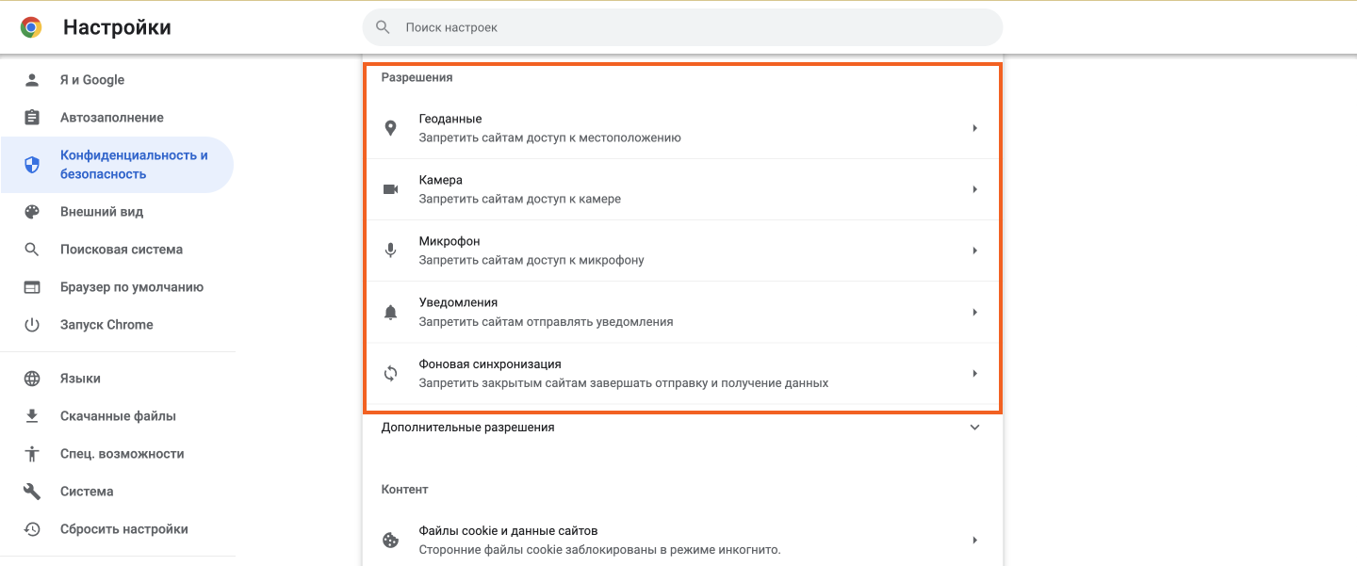Open Геоданные settings via its arrow

pos(974,126)
